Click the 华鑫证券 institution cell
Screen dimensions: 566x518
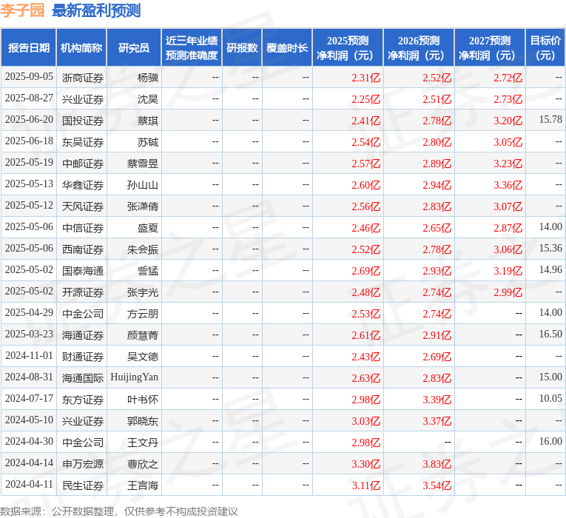pos(83,185)
